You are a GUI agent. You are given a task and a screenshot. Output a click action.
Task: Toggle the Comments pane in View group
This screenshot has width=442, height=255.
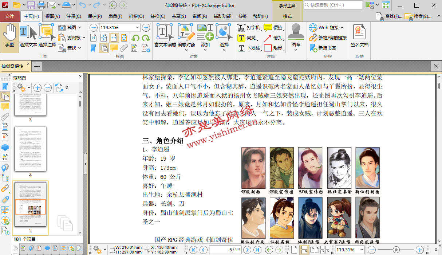(114, 48)
